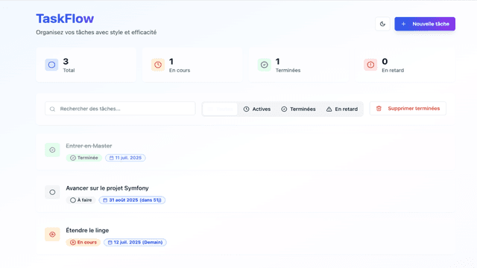Click the warning triangle in En retard tab

tap(329, 109)
